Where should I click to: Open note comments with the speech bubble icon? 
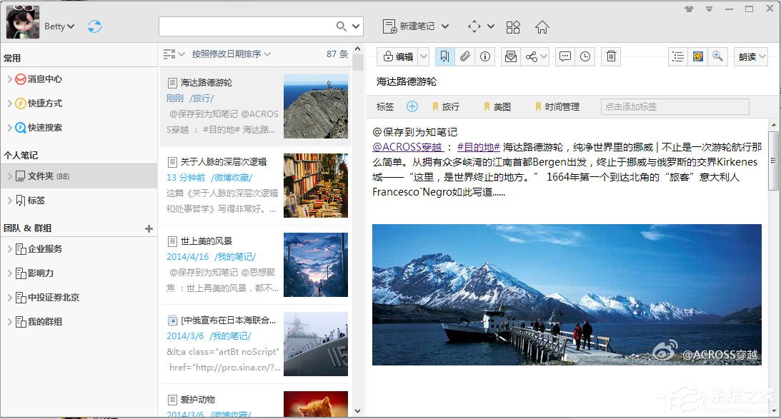[x=564, y=56]
